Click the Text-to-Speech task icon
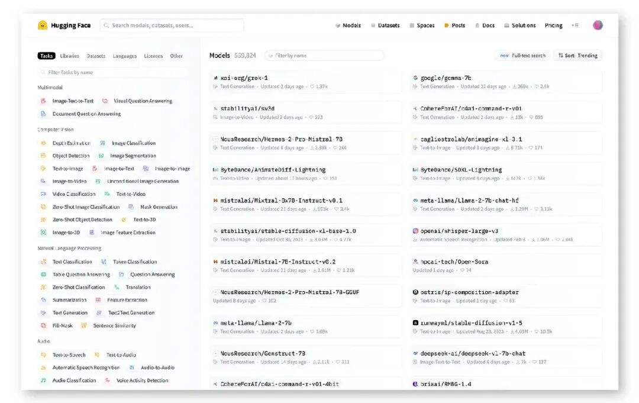The width and height of the screenshot is (639, 403). point(43,355)
